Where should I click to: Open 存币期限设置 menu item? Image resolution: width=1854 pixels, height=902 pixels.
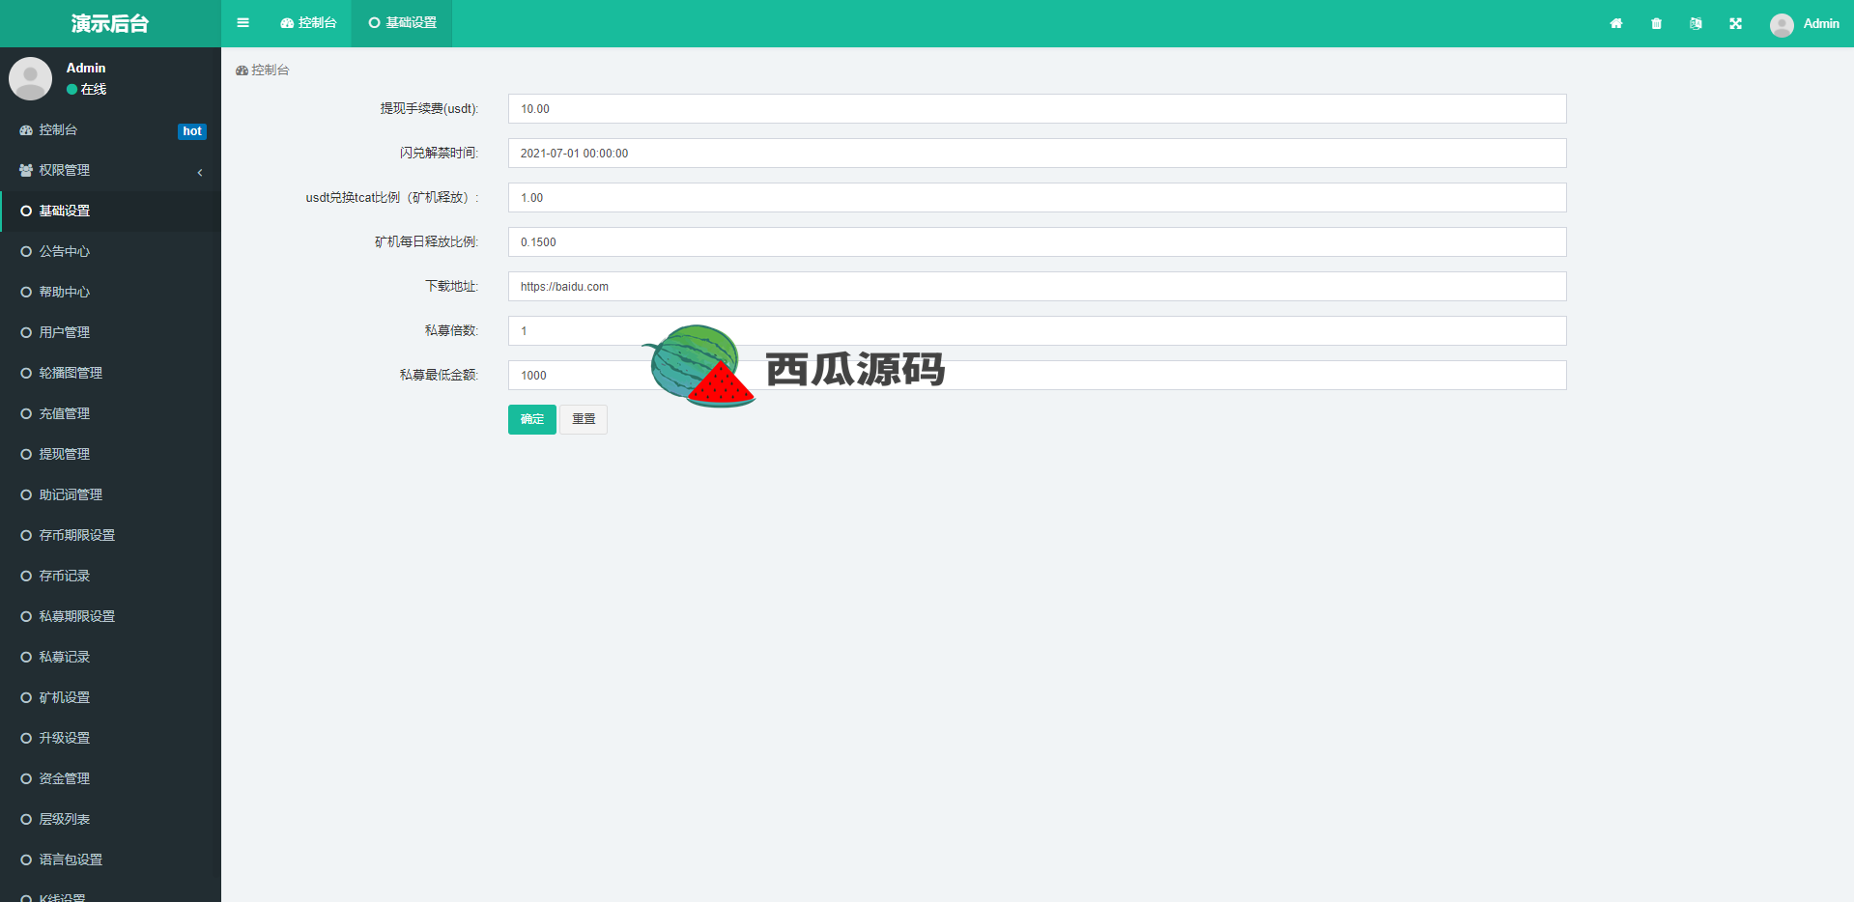click(x=110, y=535)
